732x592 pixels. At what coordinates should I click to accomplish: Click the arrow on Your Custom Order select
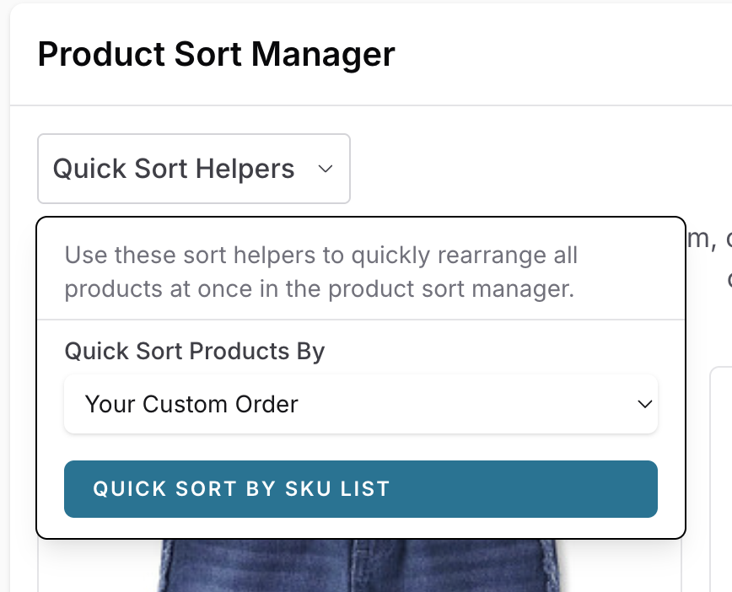click(x=644, y=404)
